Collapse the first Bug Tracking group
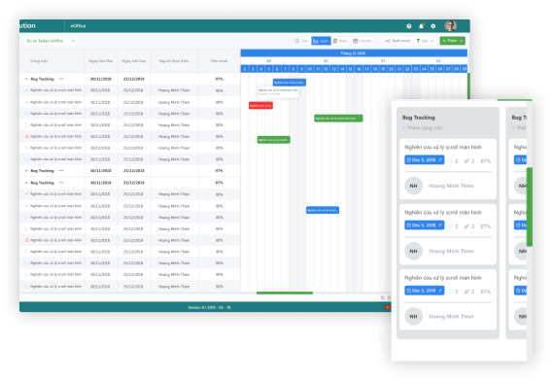 point(26,79)
